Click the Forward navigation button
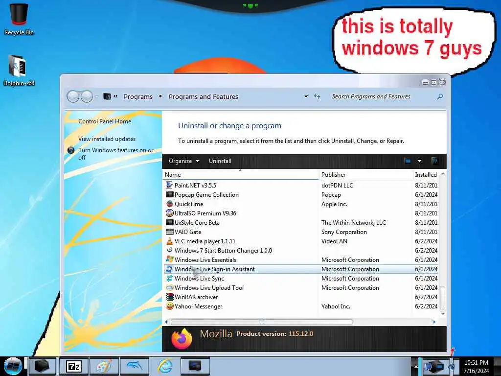This screenshot has height=376, width=501. click(x=87, y=96)
